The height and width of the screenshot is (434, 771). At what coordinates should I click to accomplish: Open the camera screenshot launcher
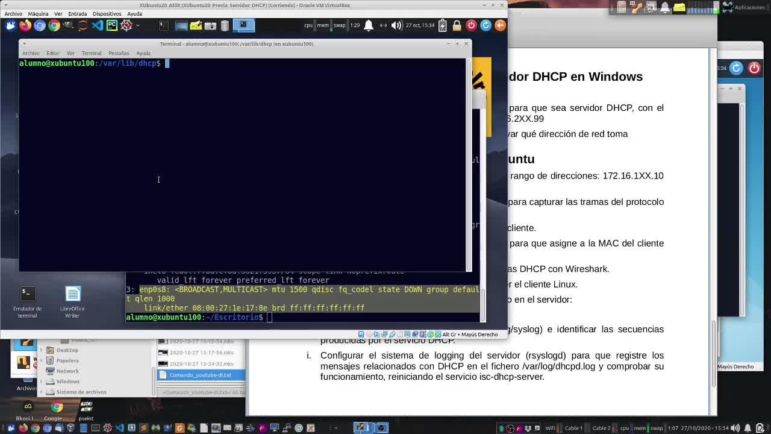210,25
